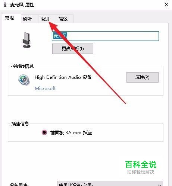The width and height of the screenshot is (172, 186).
Task: Click the 前面板 3.5 mm 插座 label
Action: coord(71,133)
